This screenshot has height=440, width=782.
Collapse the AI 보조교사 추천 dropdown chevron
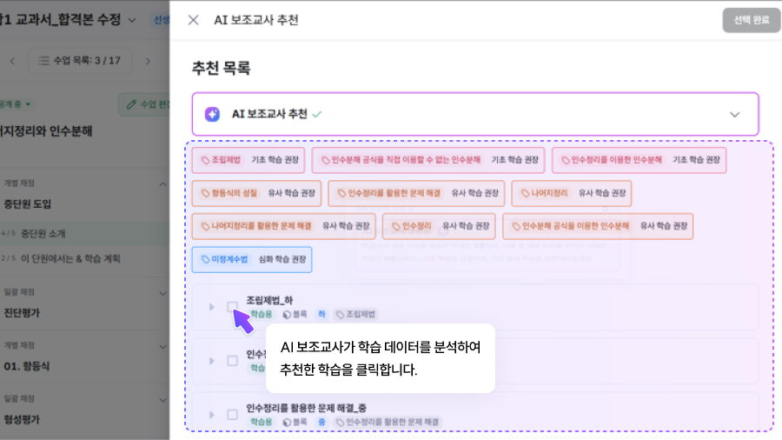(x=734, y=114)
